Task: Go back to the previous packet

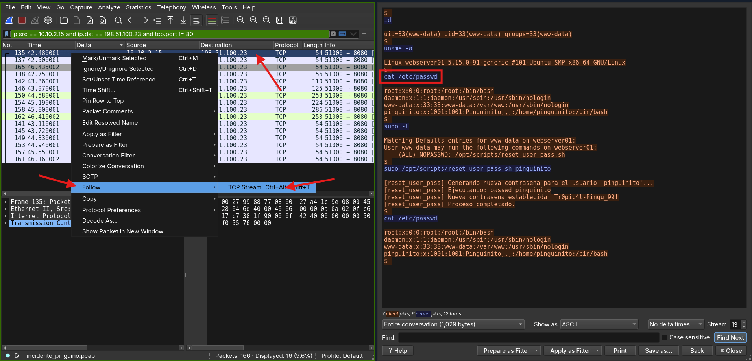Action: (131, 20)
